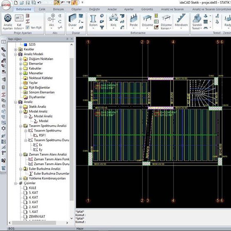
Task: Select the ZEMİN KAT drawing
Action: (37, 217)
